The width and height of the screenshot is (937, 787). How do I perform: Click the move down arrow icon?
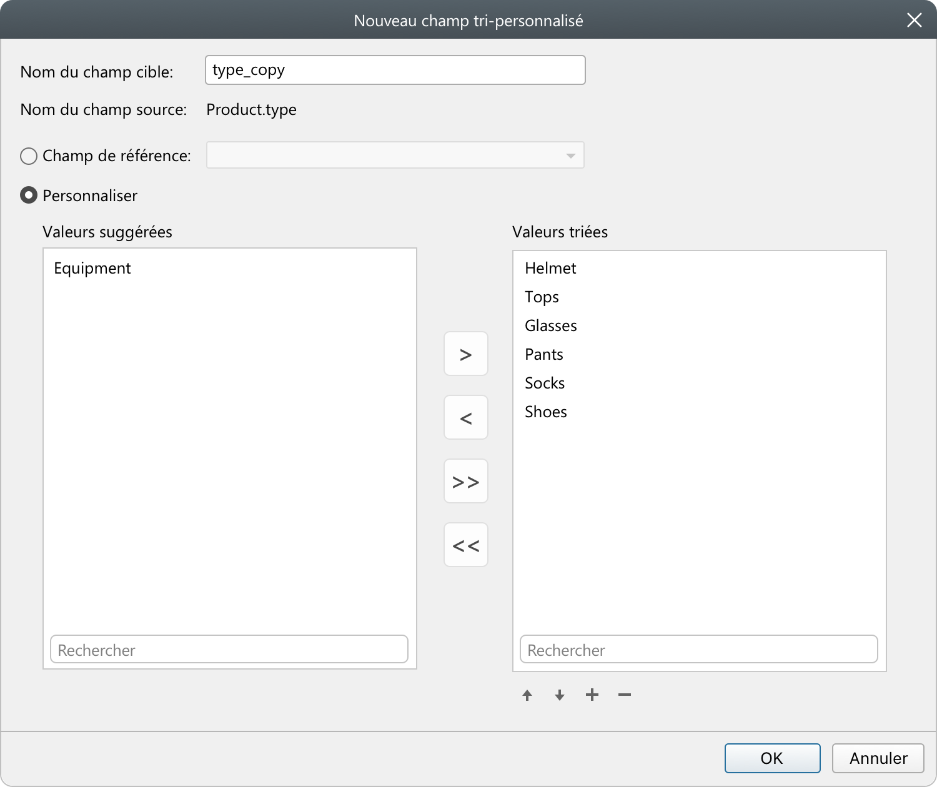tap(560, 695)
